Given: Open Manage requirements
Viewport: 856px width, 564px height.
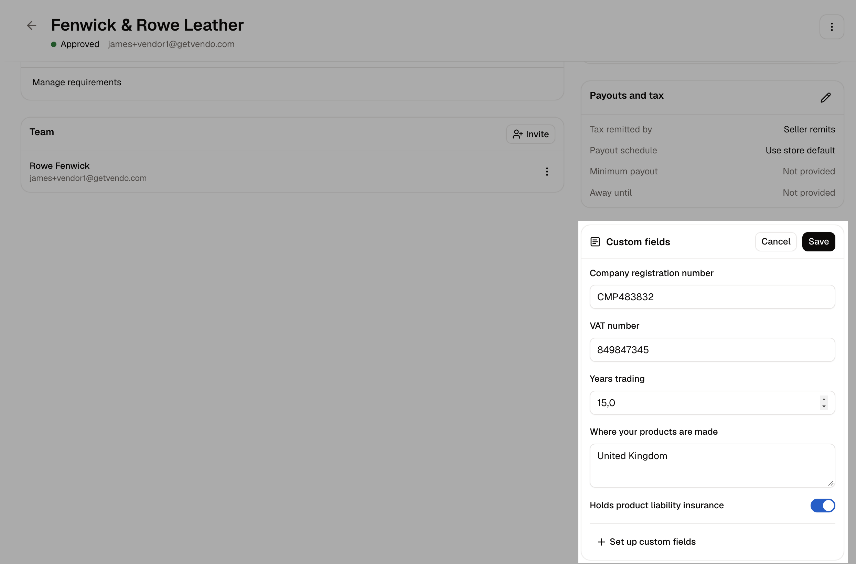Looking at the screenshot, I should [x=77, y=83].
